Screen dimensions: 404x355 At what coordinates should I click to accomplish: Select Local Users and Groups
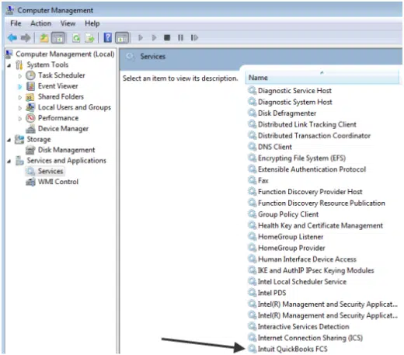(75, 107)
